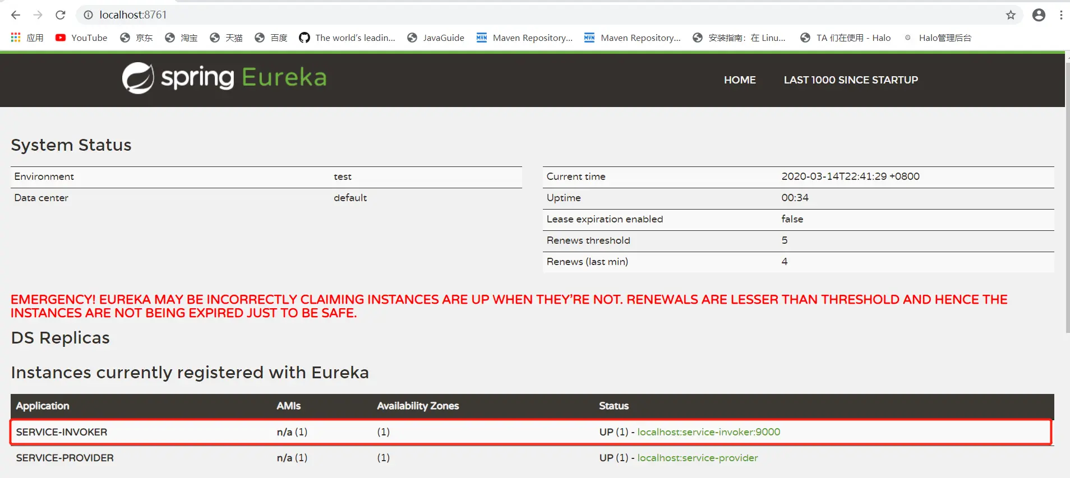Select the SERVICE-INVOKER application name

tap(62, 432)
